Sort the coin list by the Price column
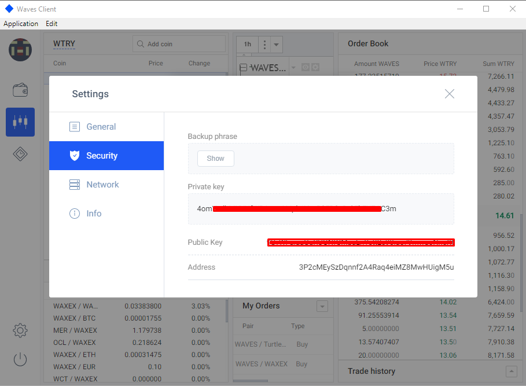The height and width of the screenshot is (386, 526). tap(156, 64)
